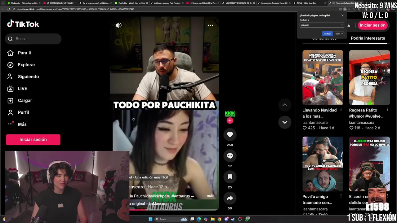397x223 pixels.
Task: Click the browser address bar URL
Action: pos(75,9)
